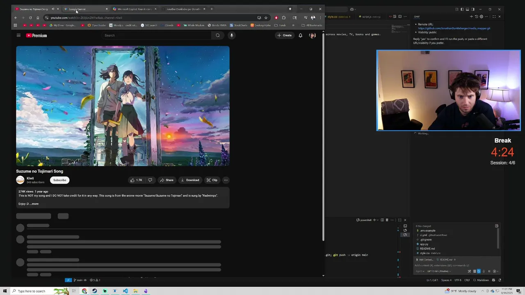Click Add Context in chat input
Viewport: 525px width, 295px height.
[x=424, y=260]
